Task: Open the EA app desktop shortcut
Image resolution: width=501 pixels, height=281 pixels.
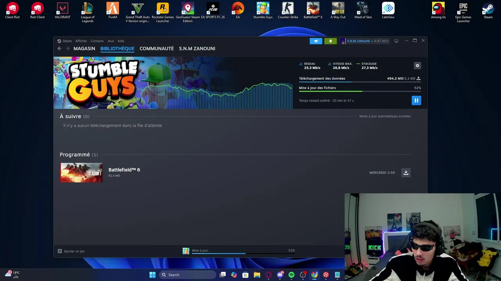Action: tap(238, 11)
